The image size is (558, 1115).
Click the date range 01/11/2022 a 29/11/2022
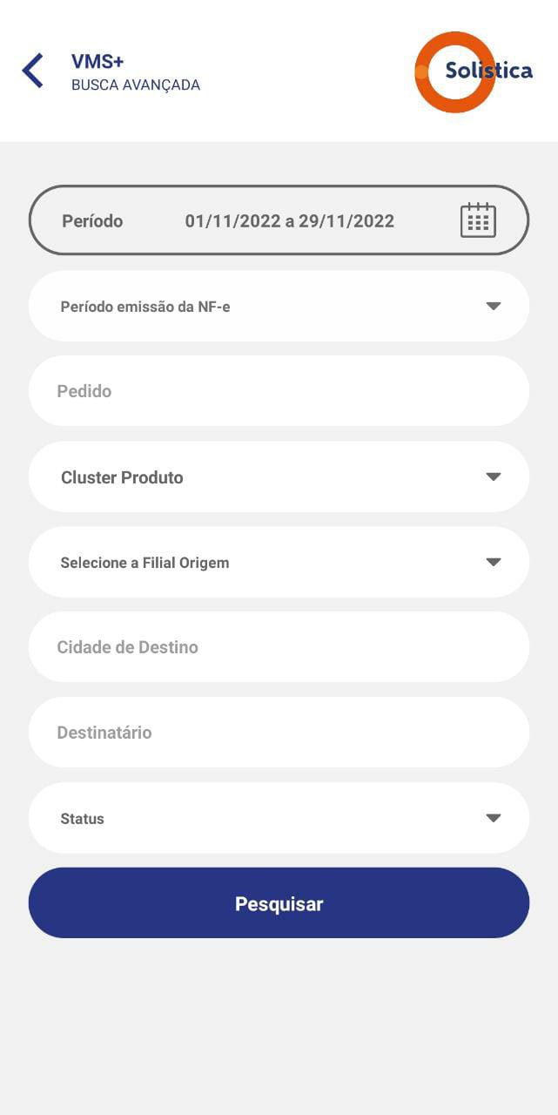click(x=289, y=221)
